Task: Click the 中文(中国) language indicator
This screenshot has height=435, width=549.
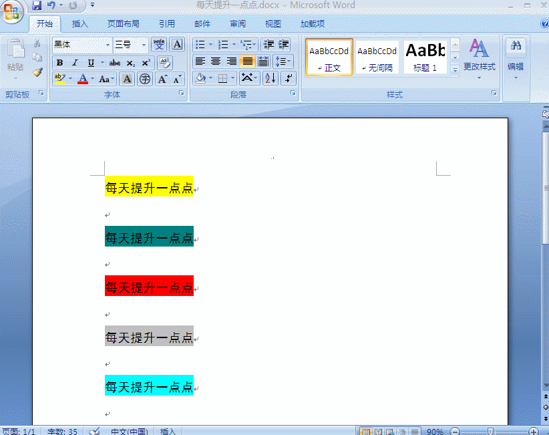Action: (129, 432)
